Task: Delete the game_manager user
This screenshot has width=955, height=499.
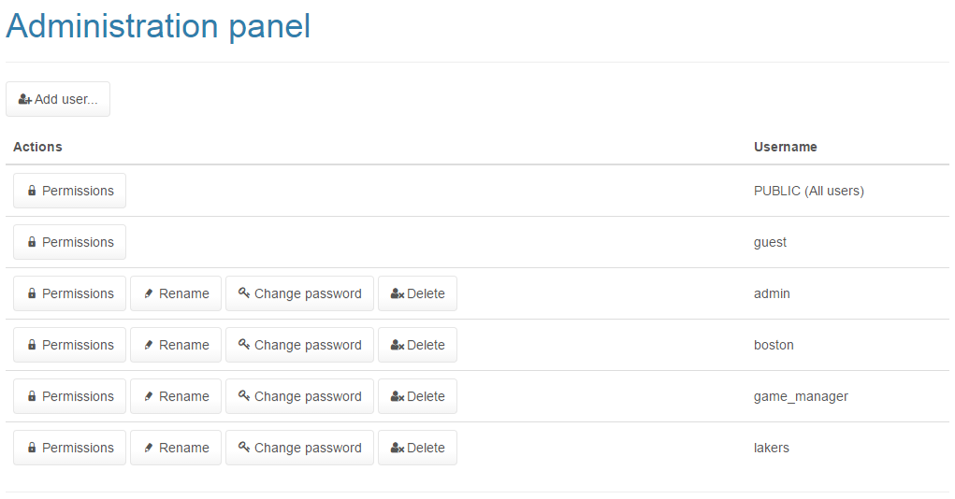Action: point(417,396)
